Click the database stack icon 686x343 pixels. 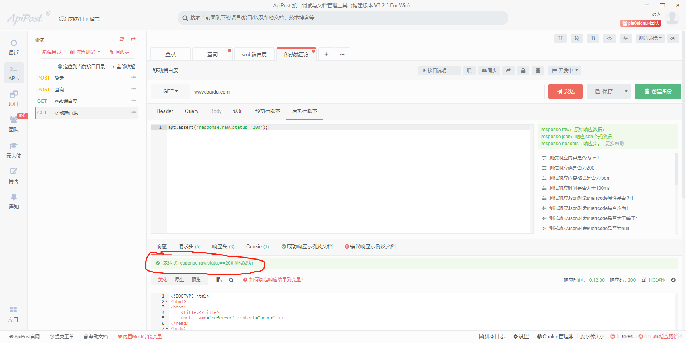click(x=538, y=71)
